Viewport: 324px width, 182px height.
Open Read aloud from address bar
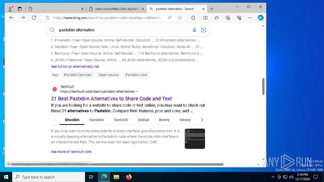[x=170, y=18]
